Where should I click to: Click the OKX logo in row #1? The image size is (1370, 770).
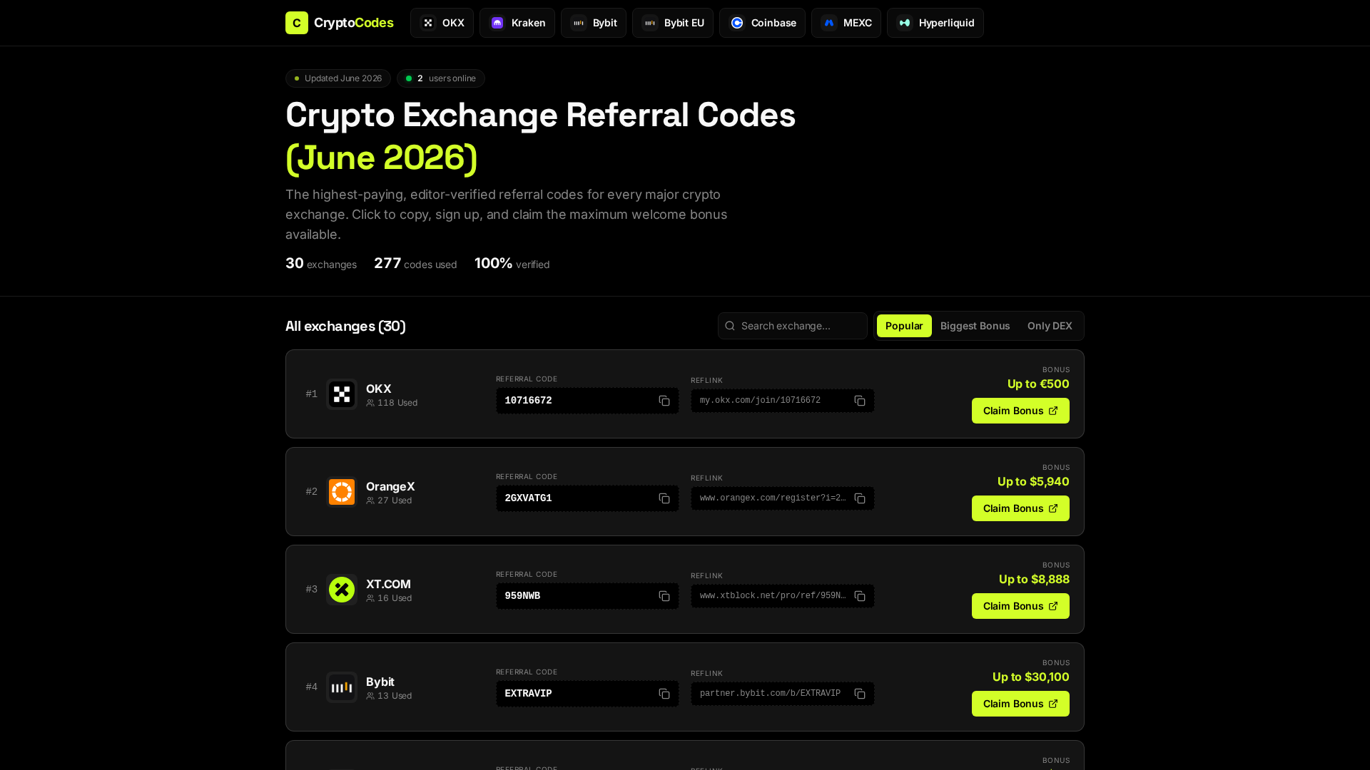[342, 394]
